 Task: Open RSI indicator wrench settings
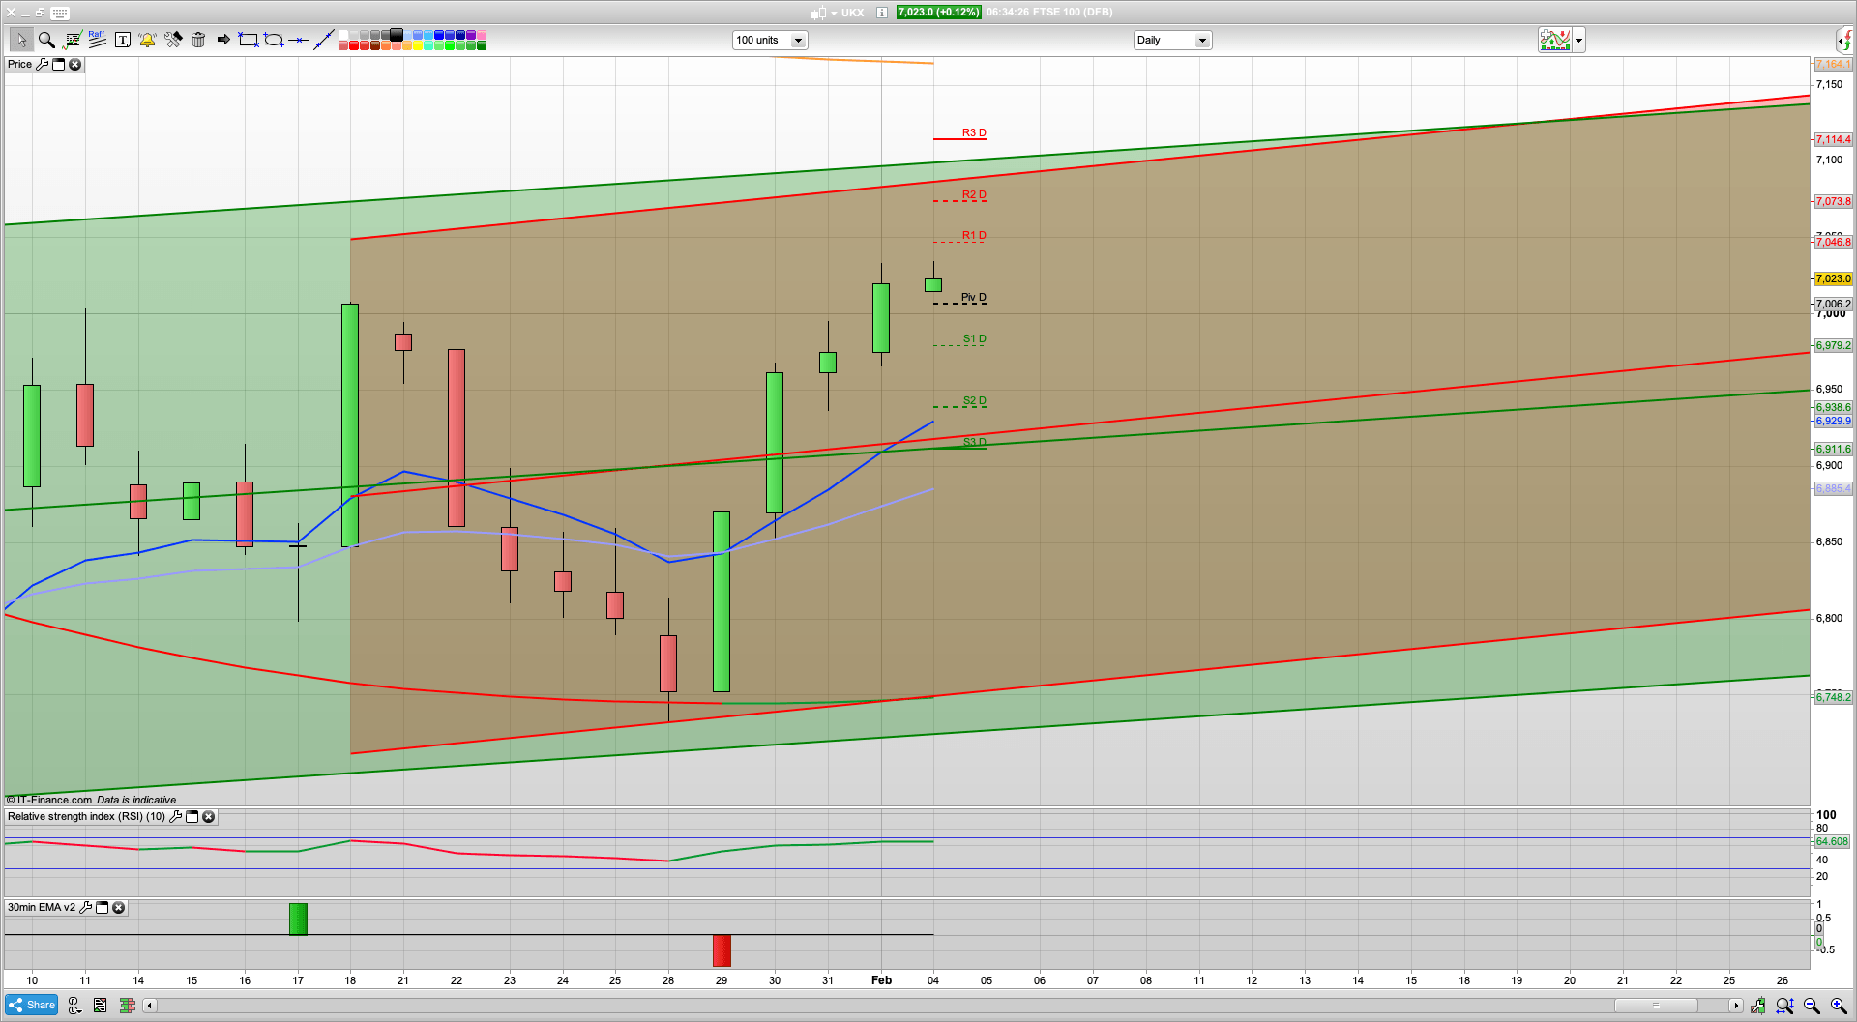pos(175,817)
